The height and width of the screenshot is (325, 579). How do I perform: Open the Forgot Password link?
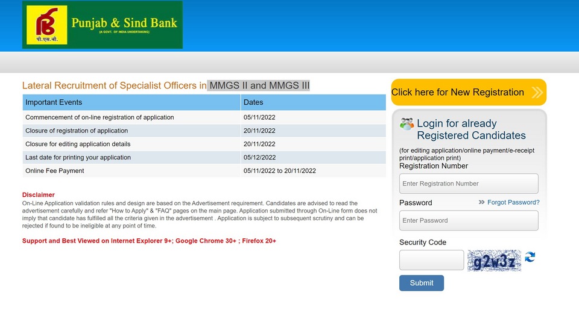click(x=513, y=202)
